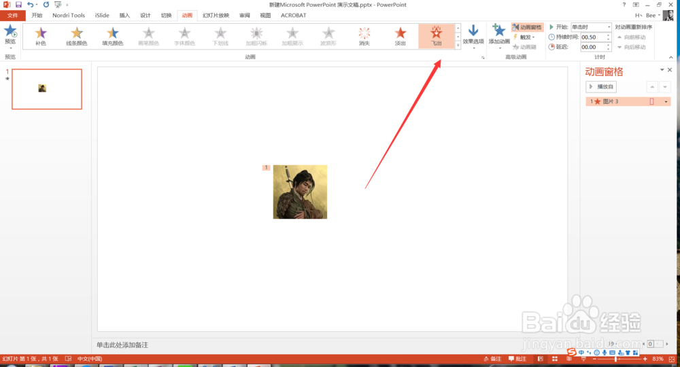Switch to the iSlide tab

[x=102, y=15]
